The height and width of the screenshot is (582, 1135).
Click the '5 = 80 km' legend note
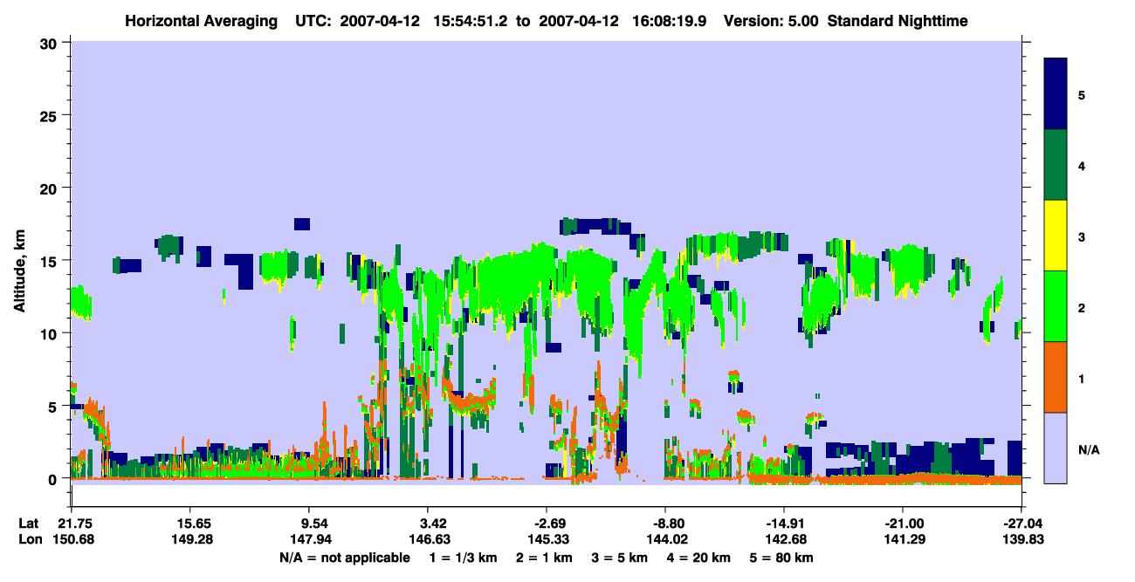[x=782, y=558]
